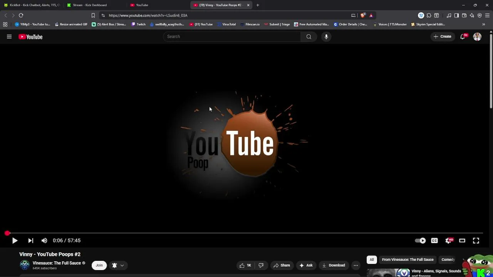Open Brave VPN shield icon
This screenshot has width=493, height=277.
480,15
